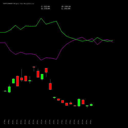The image size is (128, 128).
Task: Click the red candle above 24 Jun
Action: pyautogui.click(x=83, y=102)
